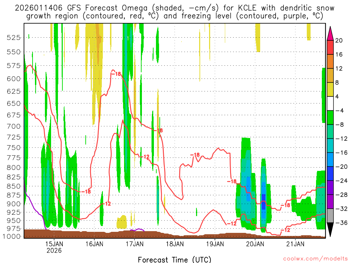Click the gray colorbar swatch between -32 and -36
The image size is (351, 263).
click(330, 216)
